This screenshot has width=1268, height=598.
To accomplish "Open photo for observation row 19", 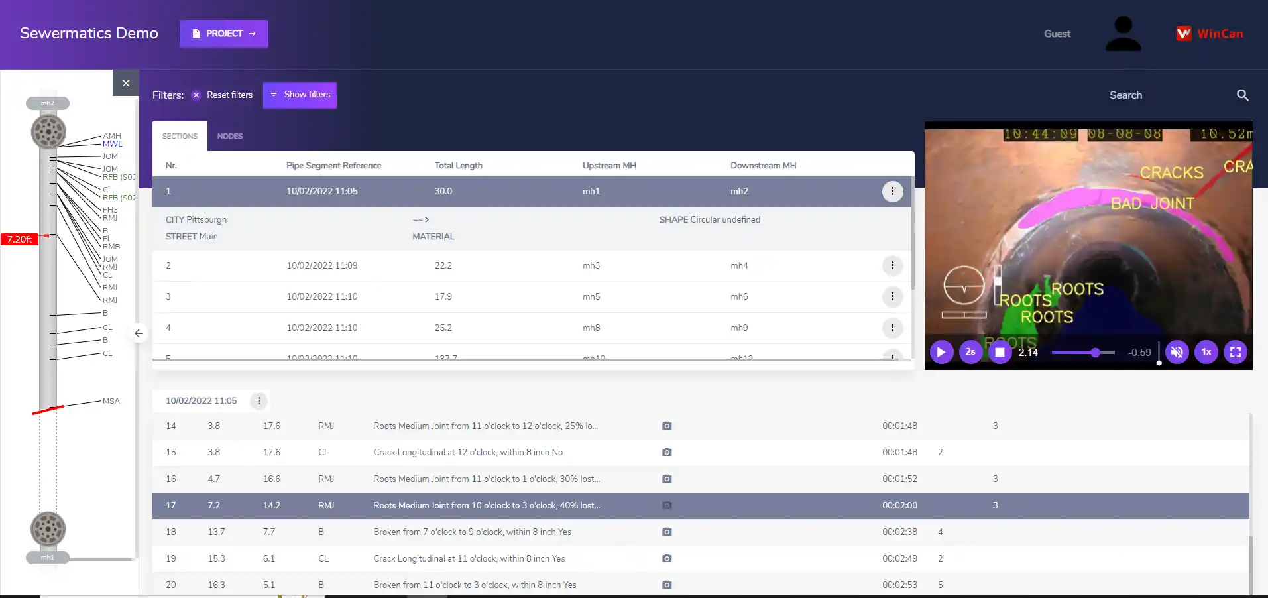I will point(667,558).
